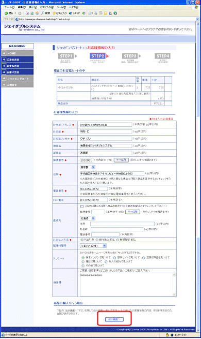Click the street address input field
Viewport: 201px width, 339px height.
(x=112, y=173)
